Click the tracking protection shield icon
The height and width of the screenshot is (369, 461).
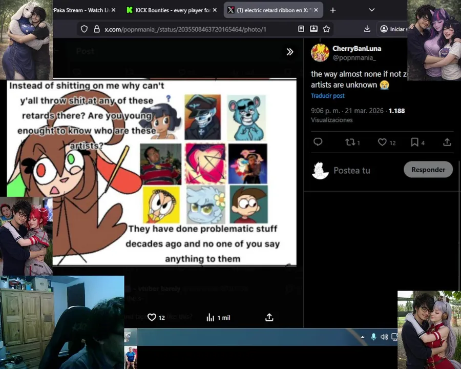coord(85,29)
